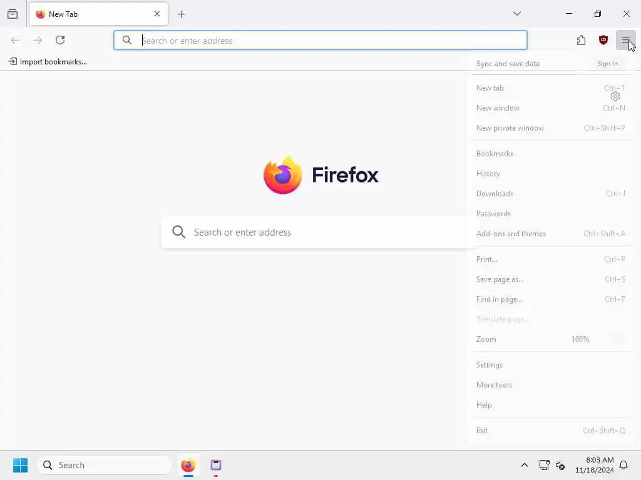Choose Sync and save data
The width and height of the screenshot is (641, 480).
(508, 64)
